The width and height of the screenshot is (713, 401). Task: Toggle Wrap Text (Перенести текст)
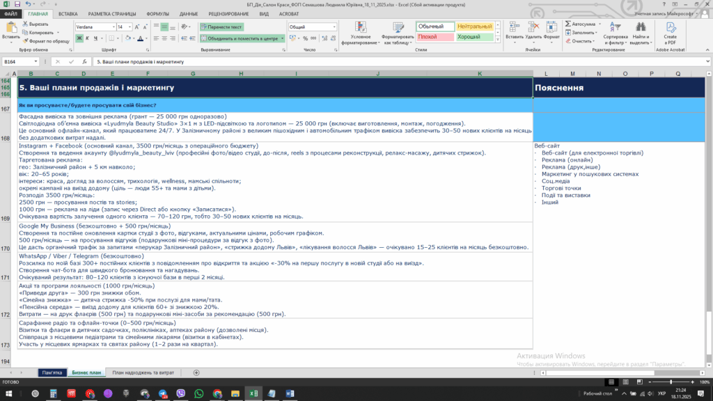click(221, 27)
